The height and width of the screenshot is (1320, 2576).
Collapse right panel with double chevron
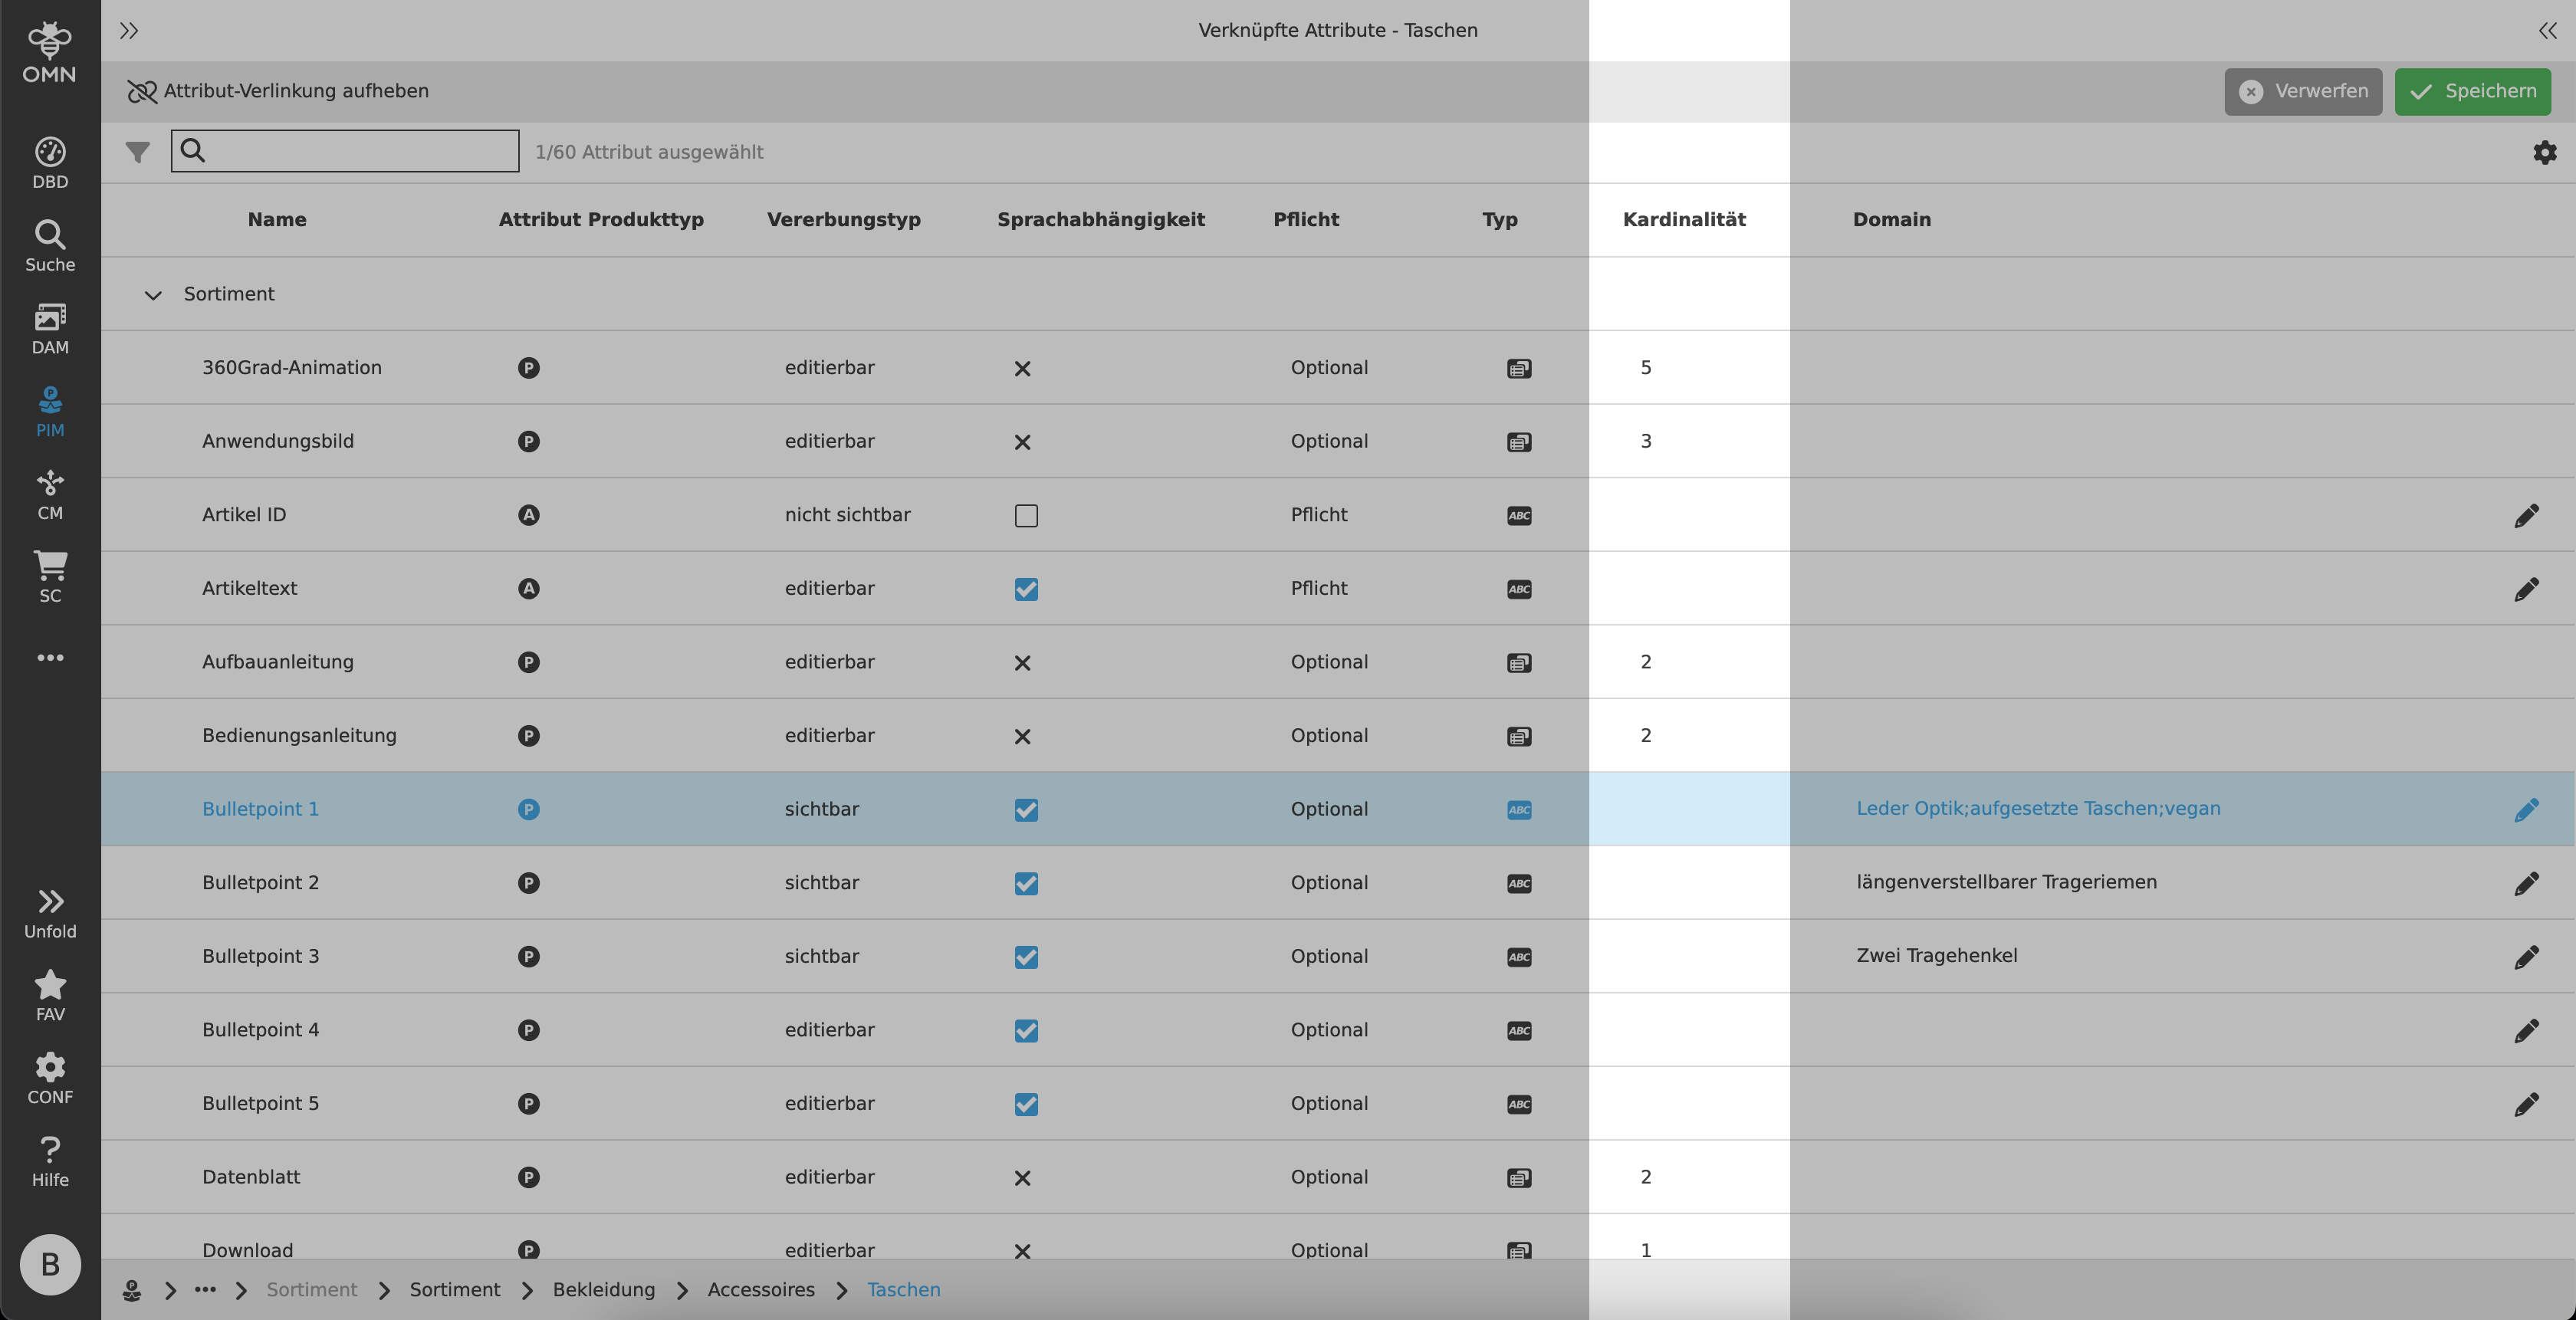2546,31
